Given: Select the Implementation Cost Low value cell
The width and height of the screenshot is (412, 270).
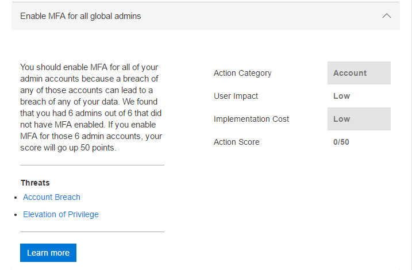Looking at the screenshot, I should [359, 119].
